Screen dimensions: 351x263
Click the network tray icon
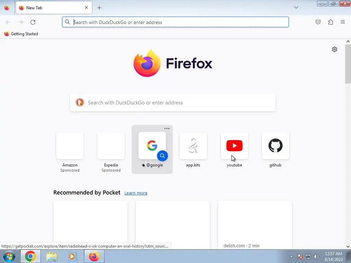point(308,256)
